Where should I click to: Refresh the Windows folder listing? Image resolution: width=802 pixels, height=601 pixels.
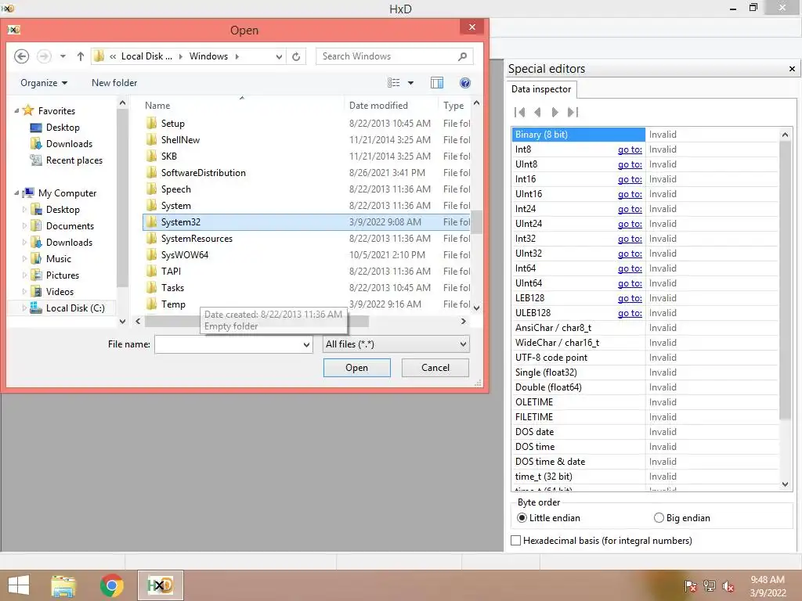(x=296, y=56)
